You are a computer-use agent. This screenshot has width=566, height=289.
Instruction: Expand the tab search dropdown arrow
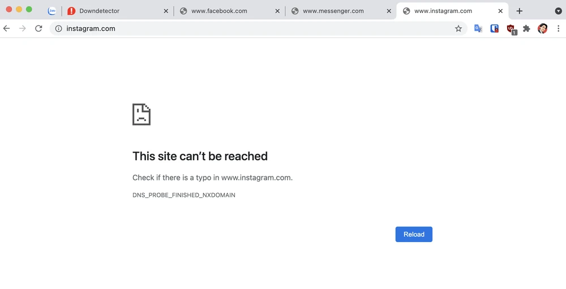(558, 11)
